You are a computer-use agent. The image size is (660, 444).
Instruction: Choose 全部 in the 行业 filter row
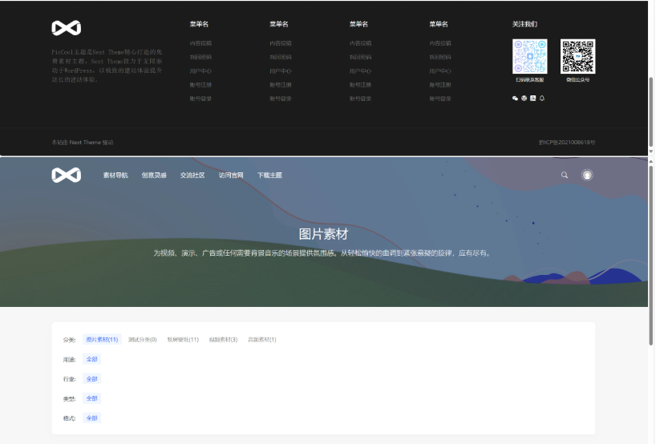[91, 379]
